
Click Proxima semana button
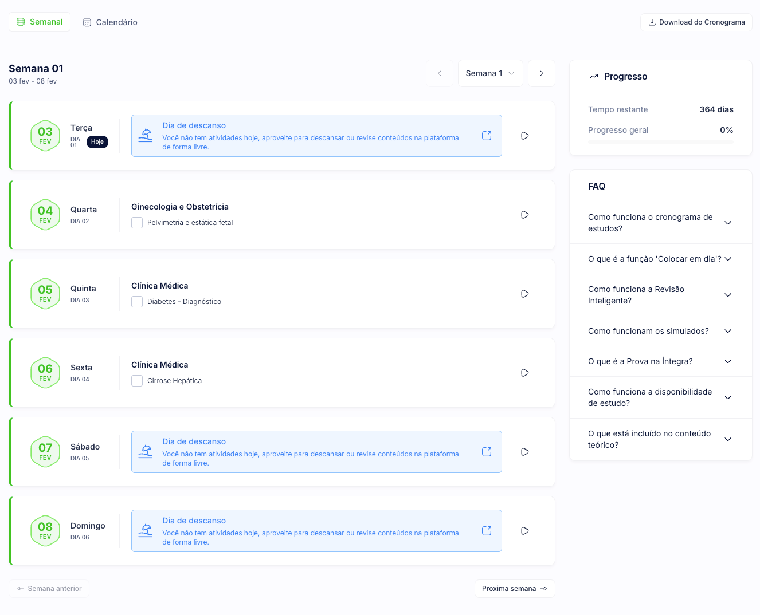[x=514, y=589]
